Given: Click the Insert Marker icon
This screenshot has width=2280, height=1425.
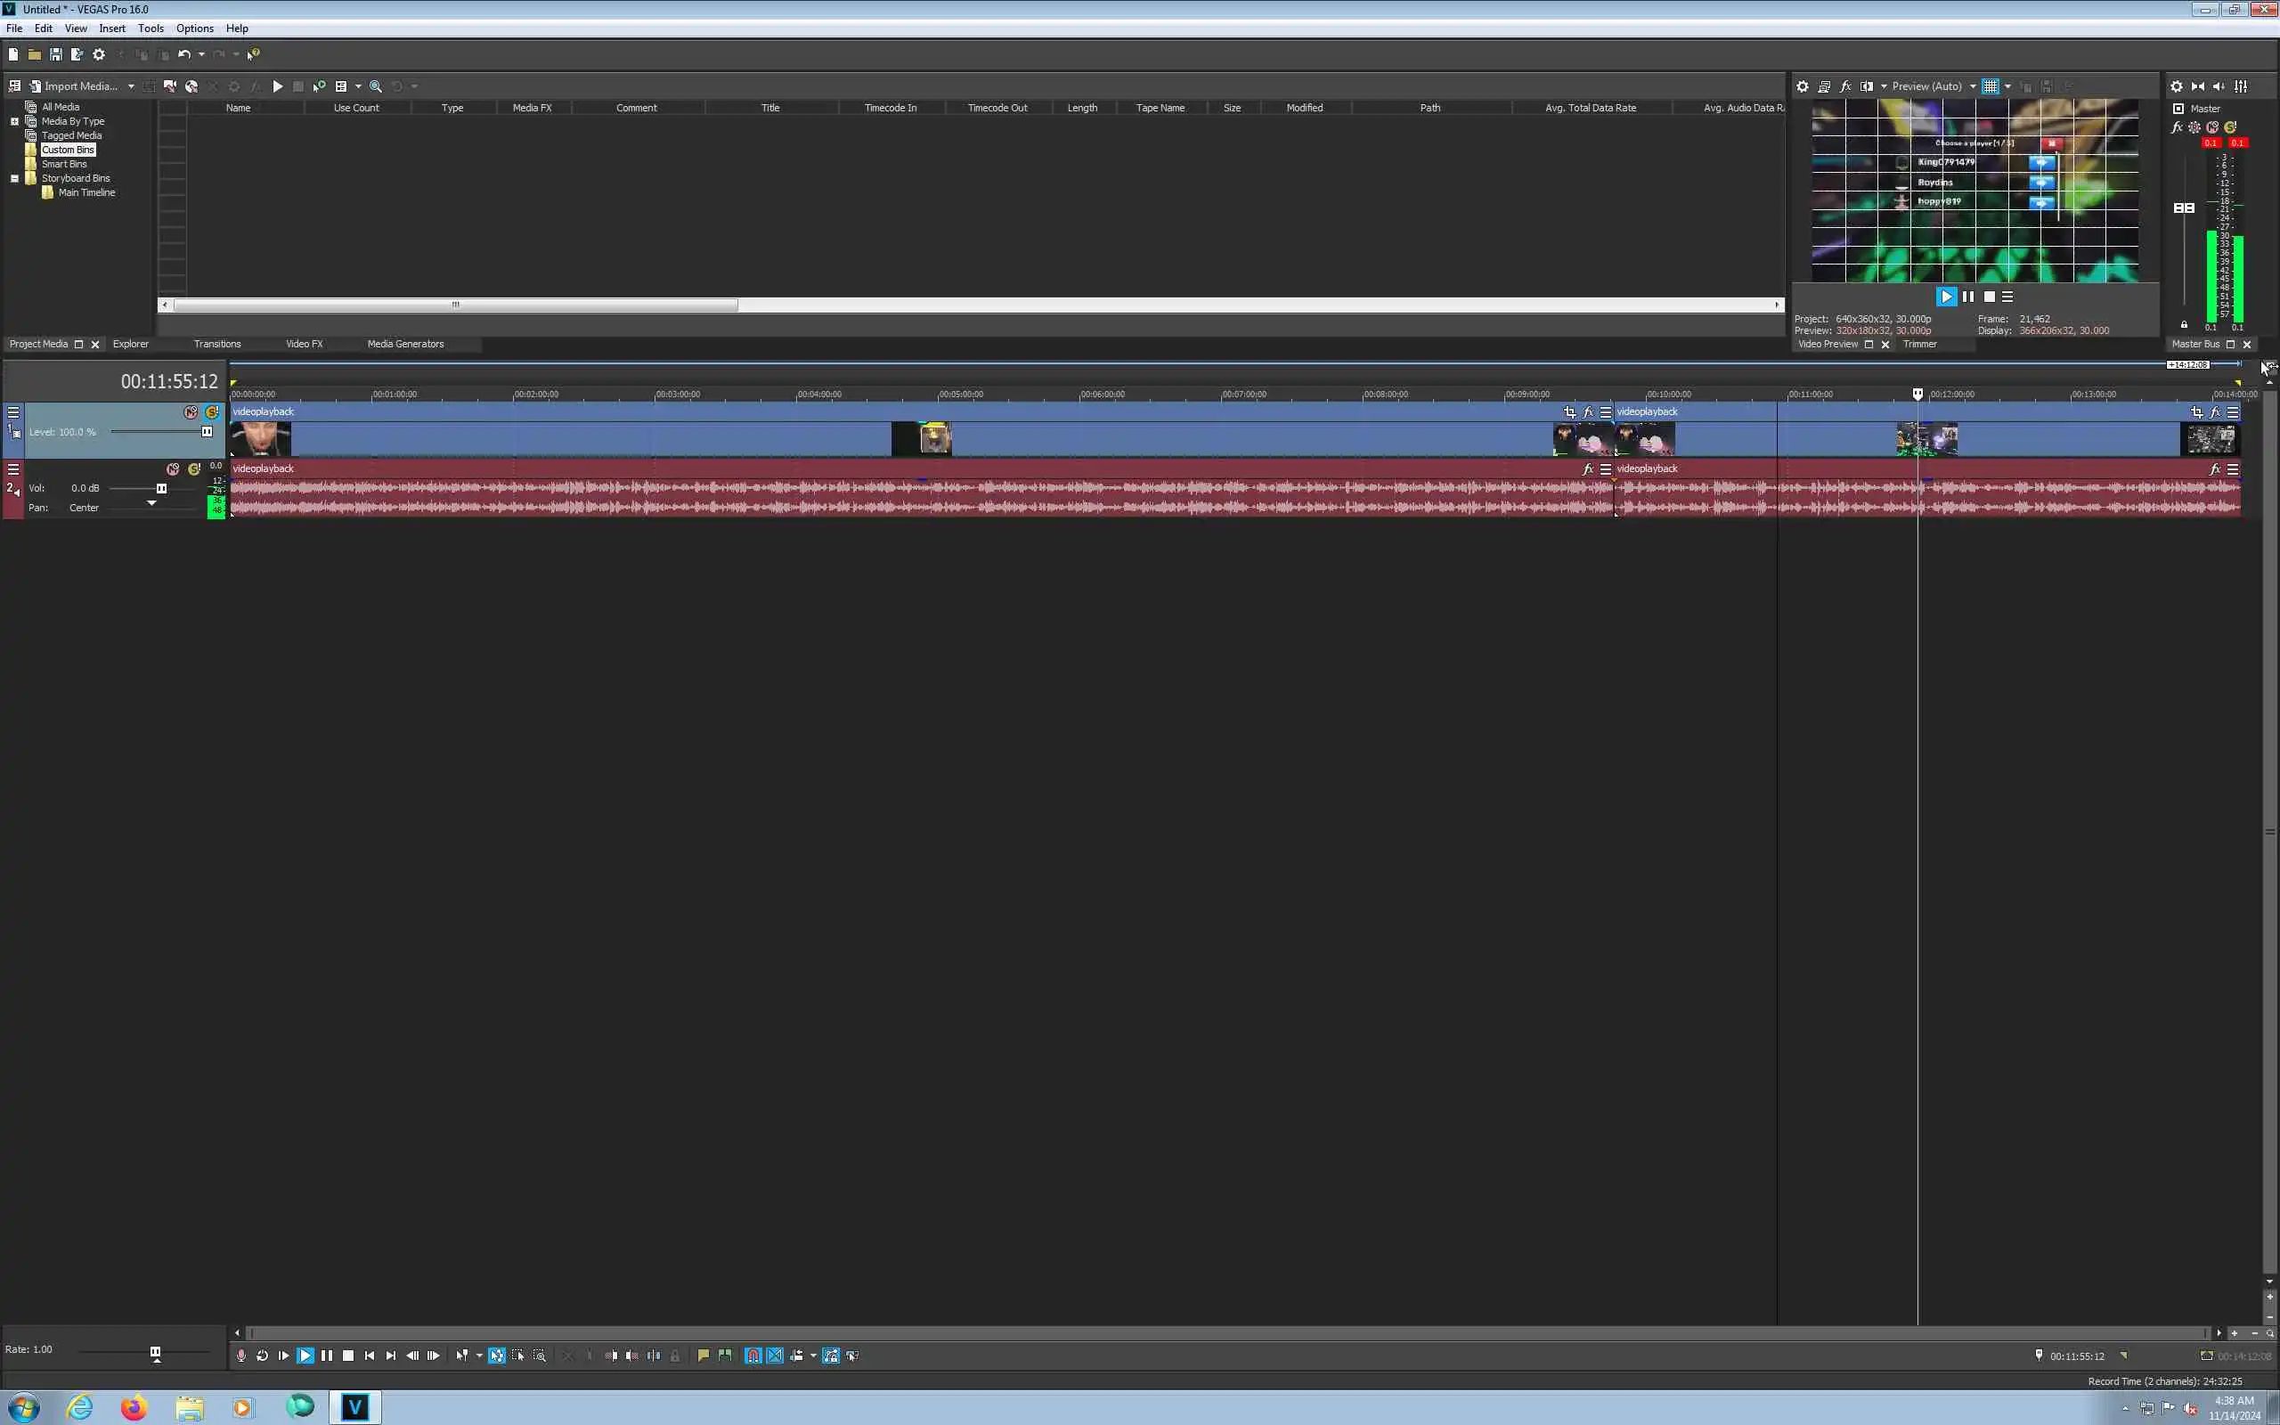Looking at the screenshot, I should click(x=703, y=1356).
